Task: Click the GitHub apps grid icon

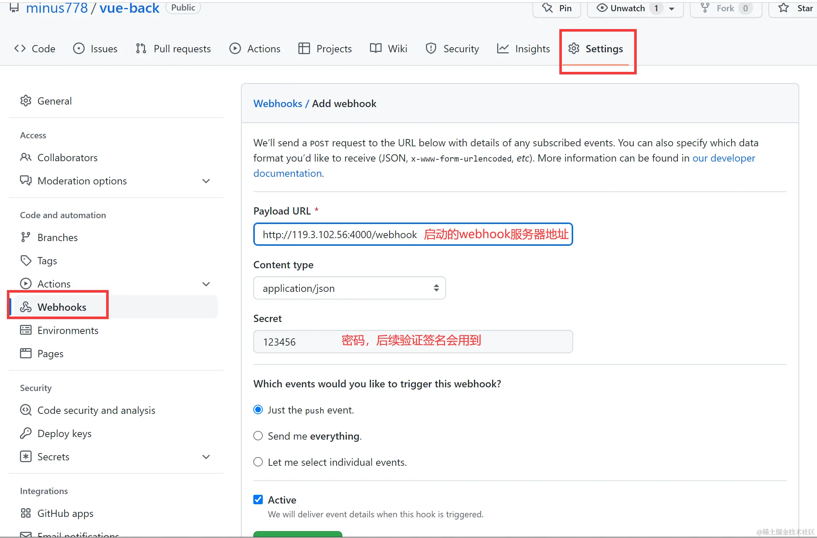Action: coord(25,513)
